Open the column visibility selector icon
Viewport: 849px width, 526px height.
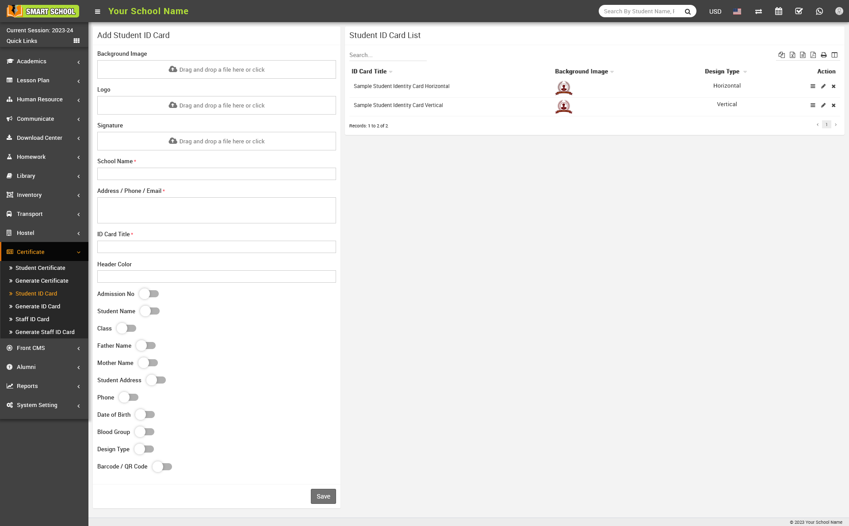(834, 55)
